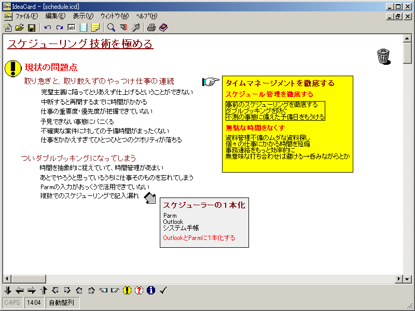The height and width of the screenshot is (311, 415).
Task: Click the システム手帳 entry in gray card
Action: [181, 228]
